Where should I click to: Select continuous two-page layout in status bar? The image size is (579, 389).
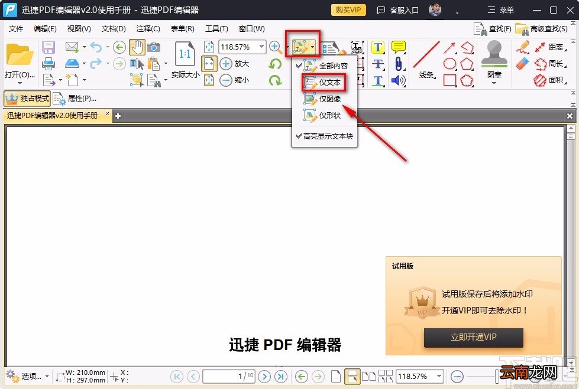click(385, 377)
